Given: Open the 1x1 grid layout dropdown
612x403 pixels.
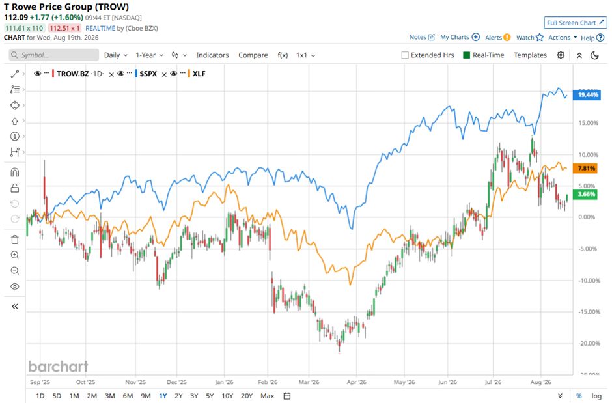Looking at the screenshot, I should (305, 55).
